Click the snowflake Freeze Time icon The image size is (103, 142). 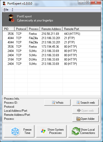tap(15, 131)
